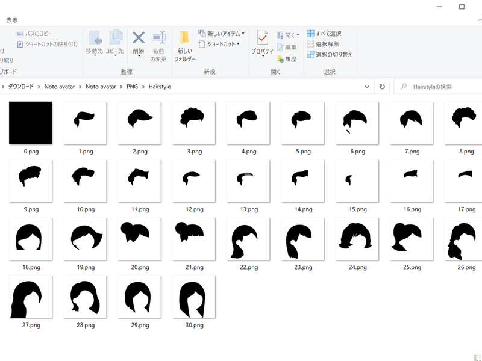Navigate to ダウンロード in the breadcrumb path
The image size is (482, 361).
pyautogui.click(x=21, y=87)
